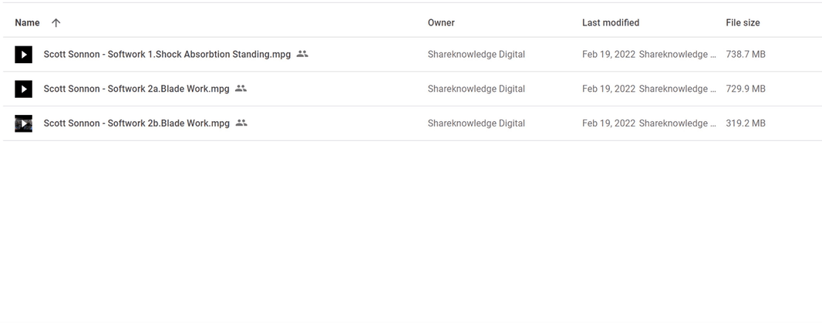The width and height of the screenshot is (822, 323).
Task: Click video thumbnail for Softwork 2b.Blade Work
Action: click(x=24, y=123)
